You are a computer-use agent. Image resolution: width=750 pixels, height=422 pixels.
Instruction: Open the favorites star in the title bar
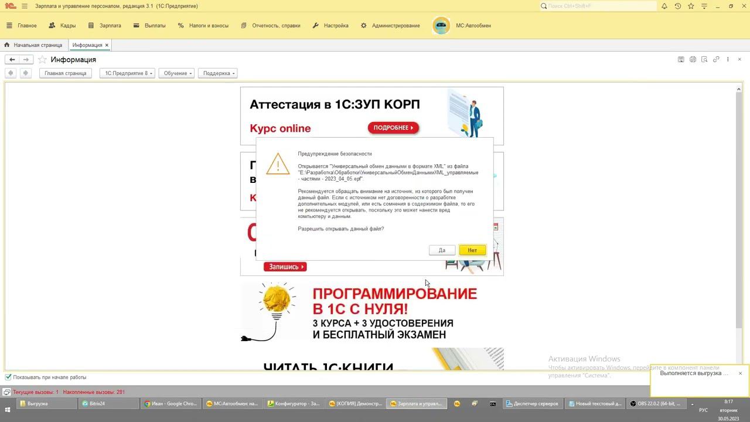point(691,6)
